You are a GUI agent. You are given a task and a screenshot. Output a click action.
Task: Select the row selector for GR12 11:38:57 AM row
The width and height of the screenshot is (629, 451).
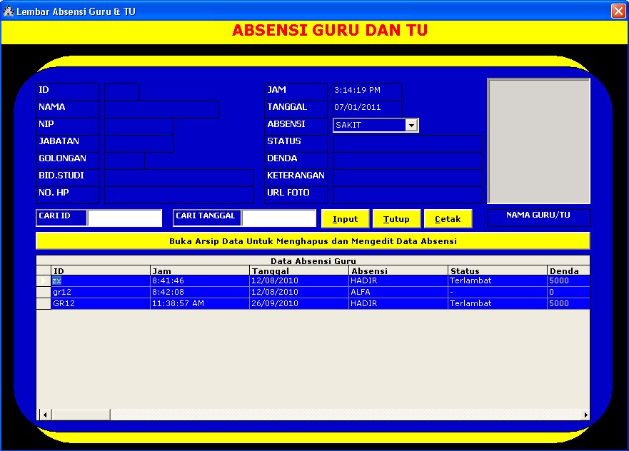tap(44, 303)
